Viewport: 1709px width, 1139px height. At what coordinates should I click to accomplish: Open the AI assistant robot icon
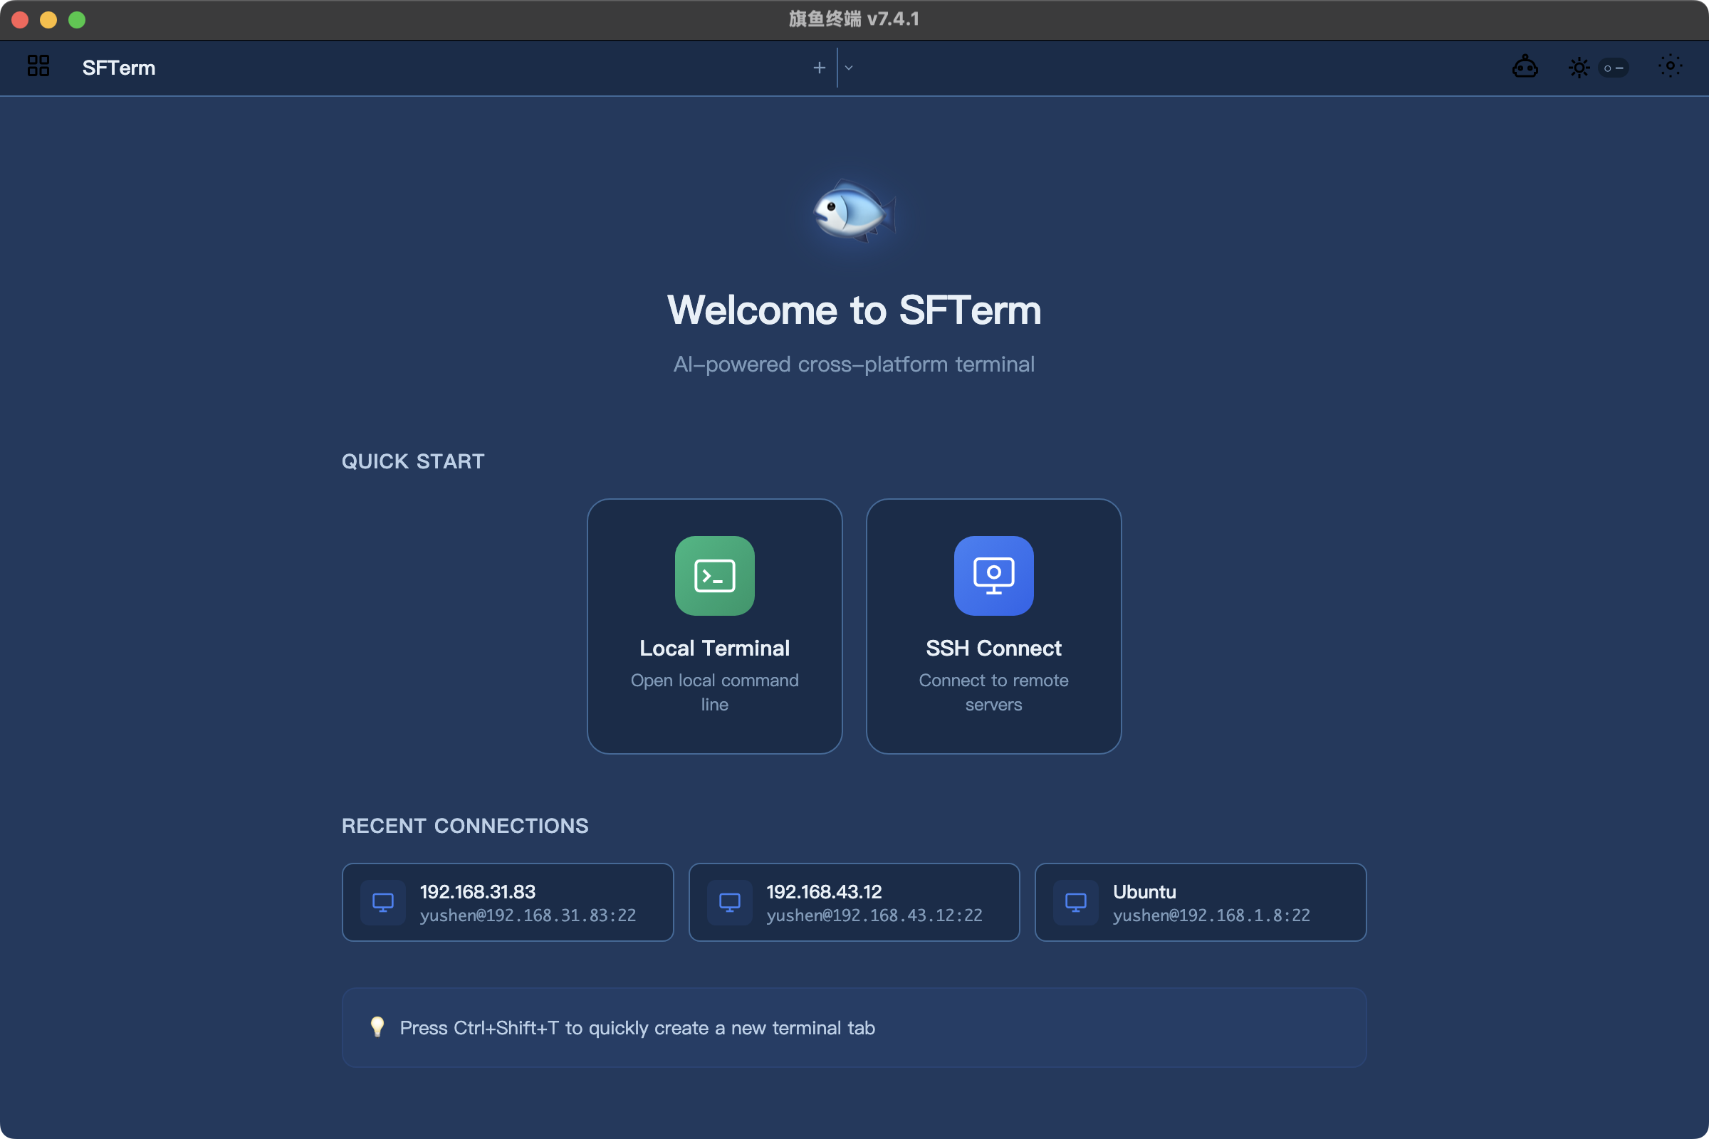pos(1525,67)
